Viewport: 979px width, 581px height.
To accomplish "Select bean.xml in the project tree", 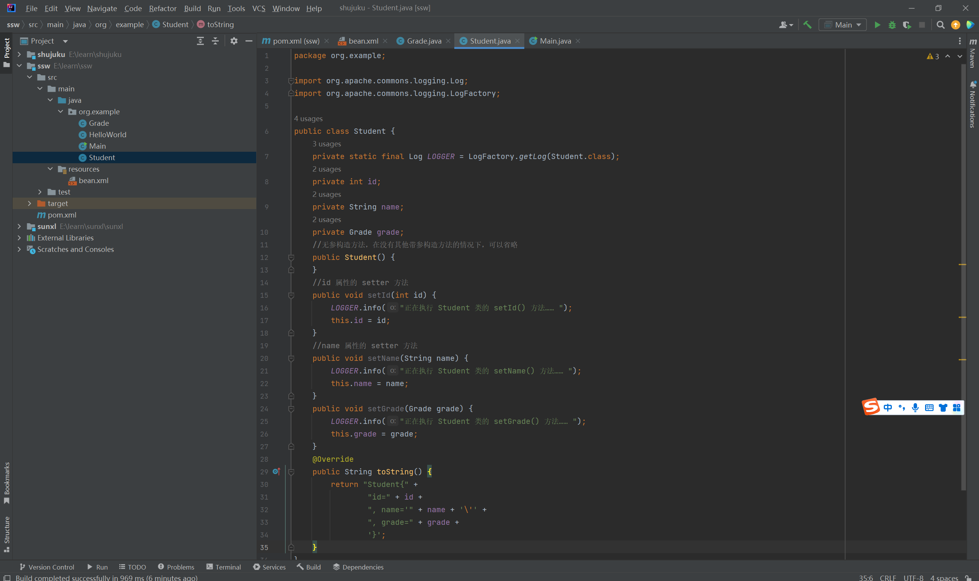I will click(93, 180).
